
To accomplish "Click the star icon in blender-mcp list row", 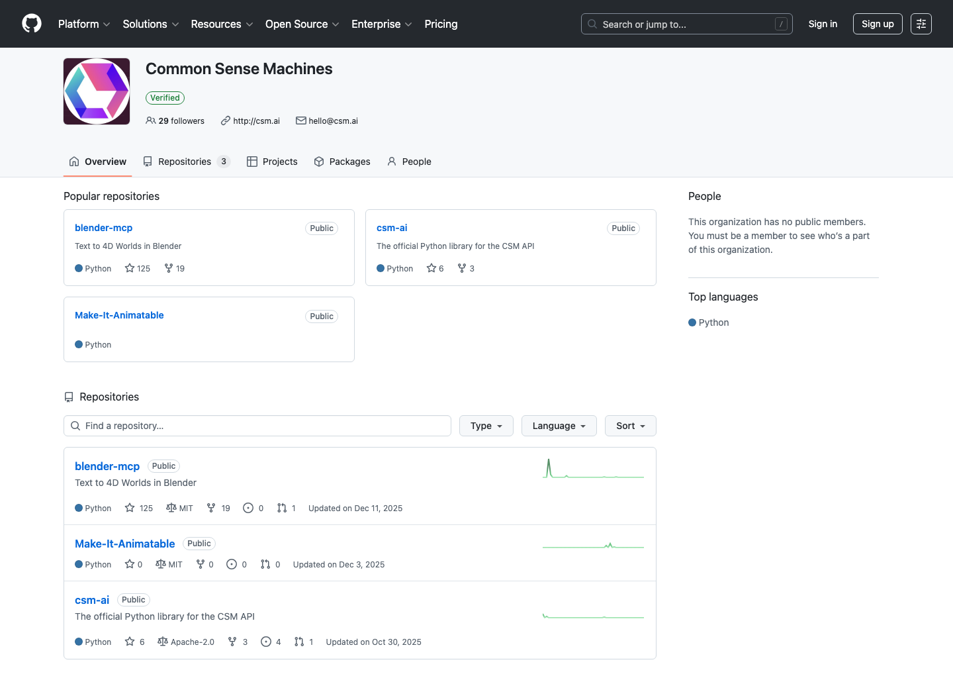I will coord(130,508).
